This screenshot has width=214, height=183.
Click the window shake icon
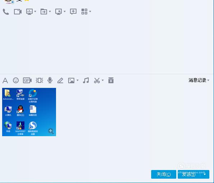coord(39,80)
